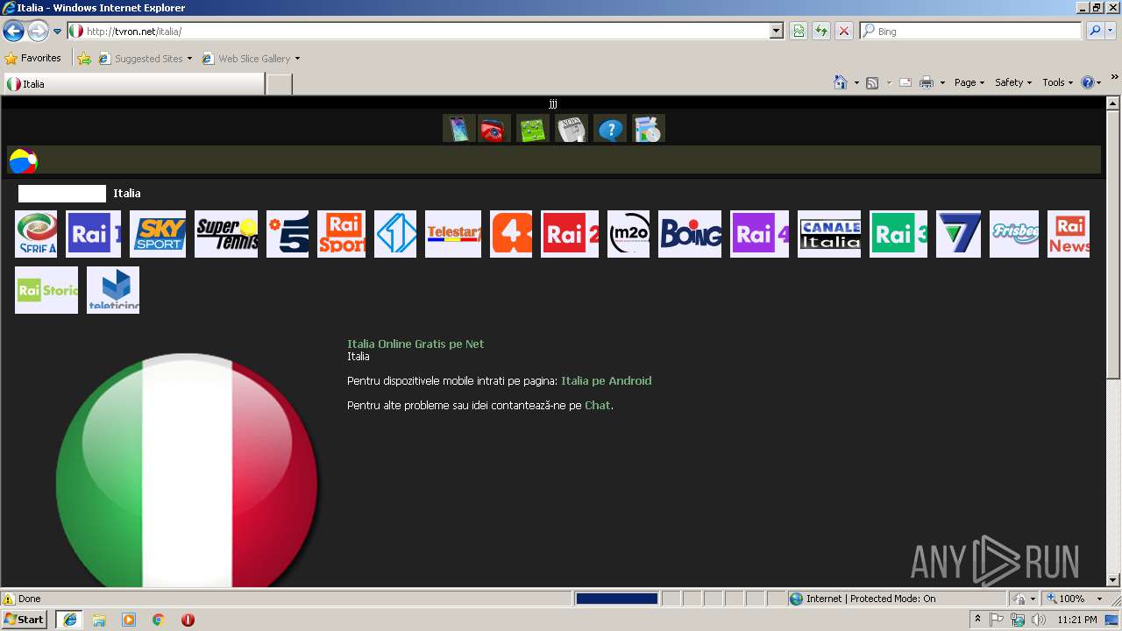Open the Boing channel
Image resolution: width=1122 pixels, height=631 pixels.
pos(690,234)
